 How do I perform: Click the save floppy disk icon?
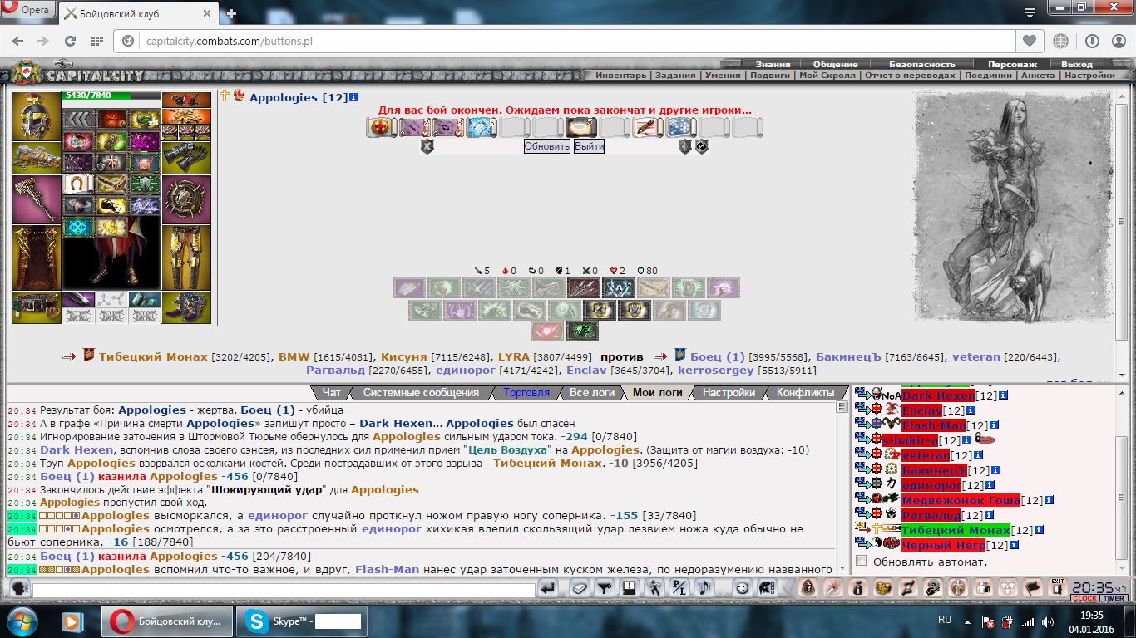630,588
